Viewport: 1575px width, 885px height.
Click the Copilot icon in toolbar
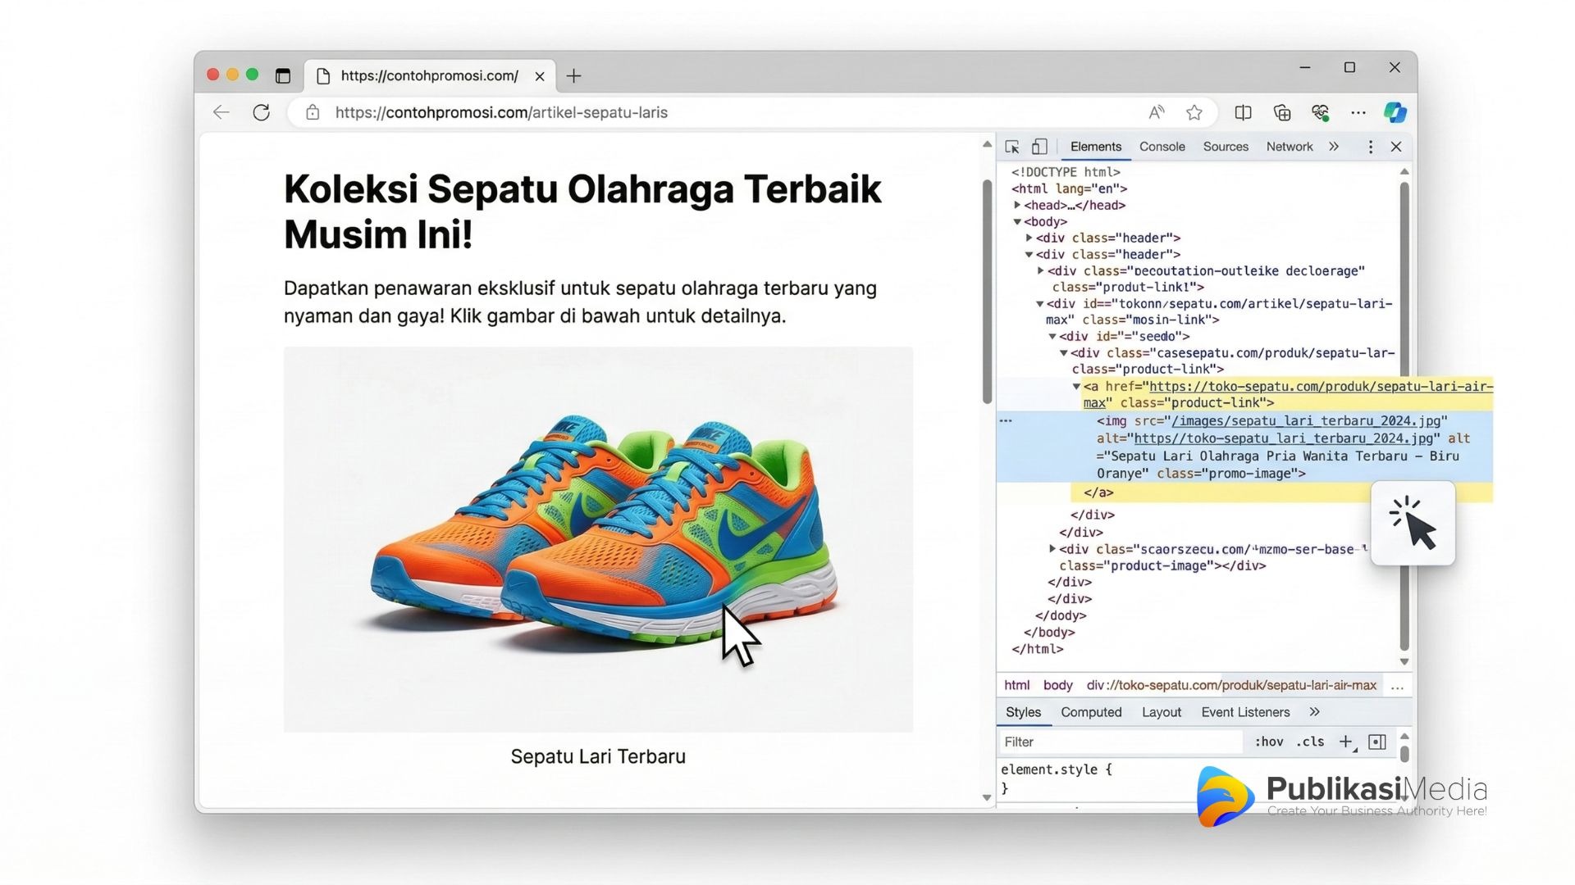[1395, 112]
